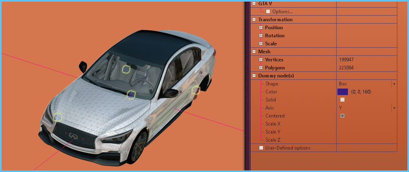Select the polygons count 223084

pos(346,68)
